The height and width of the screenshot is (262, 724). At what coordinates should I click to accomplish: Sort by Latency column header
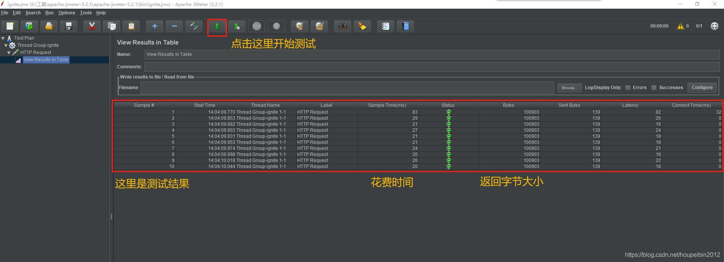(630, 105)
